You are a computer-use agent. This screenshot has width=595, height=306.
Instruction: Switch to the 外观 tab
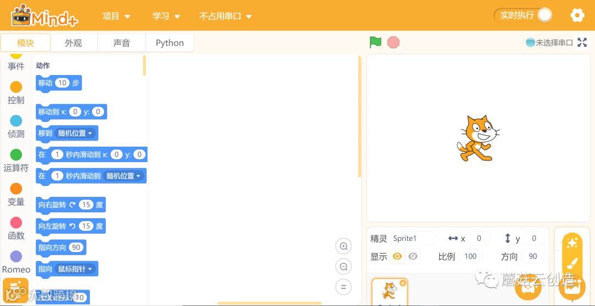pos(74,43)
